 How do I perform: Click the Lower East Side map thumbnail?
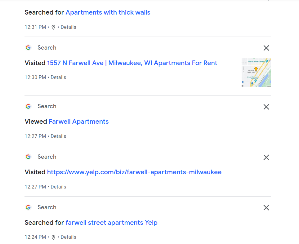[x=256, y=73]
